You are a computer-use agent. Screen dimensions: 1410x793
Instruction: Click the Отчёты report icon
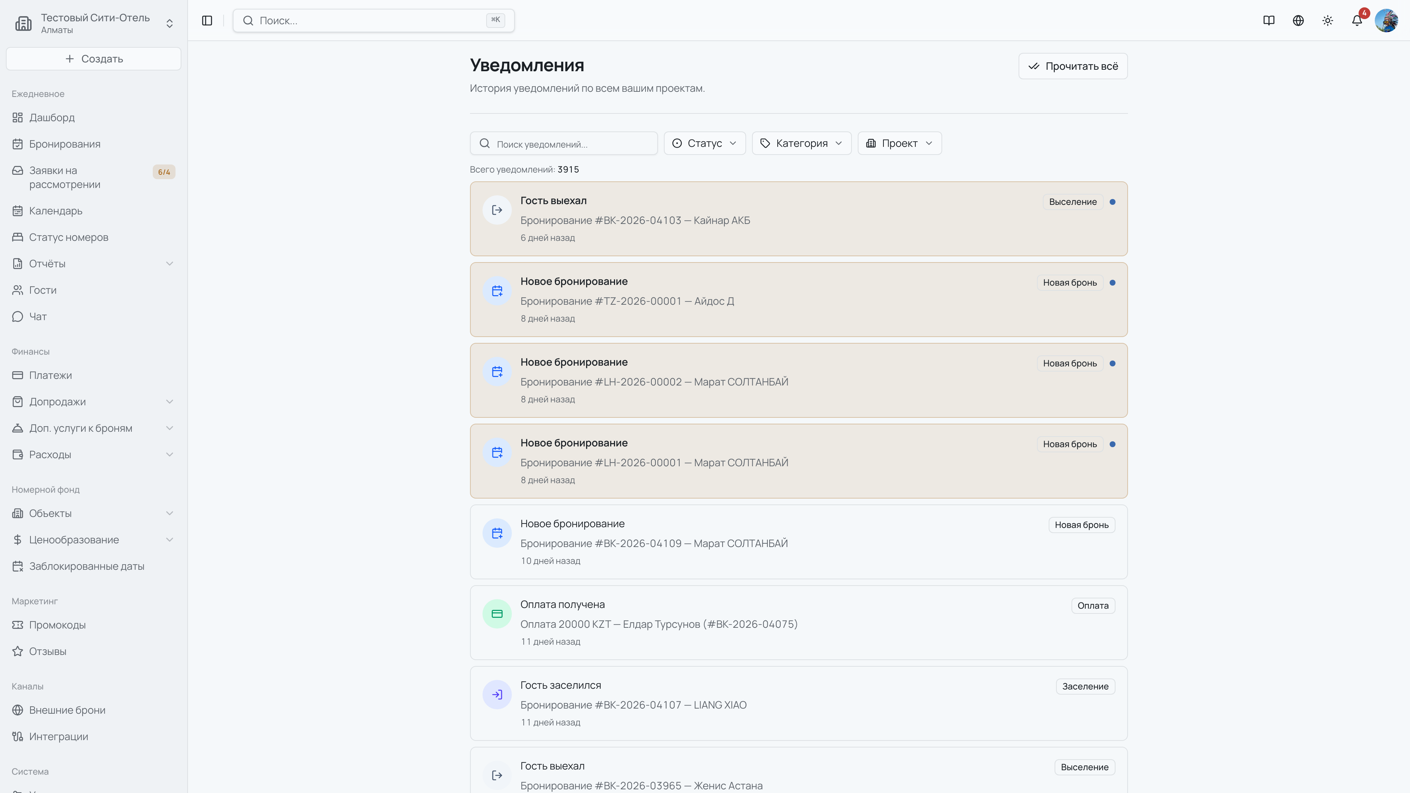point(18,263)
